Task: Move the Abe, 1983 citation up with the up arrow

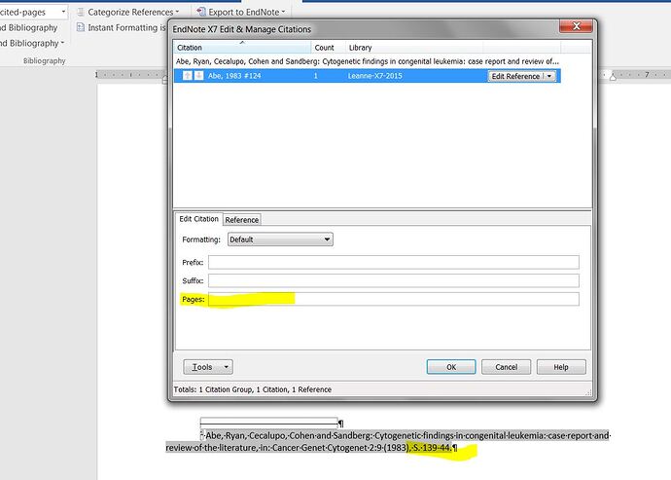Action: pos(187,76)
